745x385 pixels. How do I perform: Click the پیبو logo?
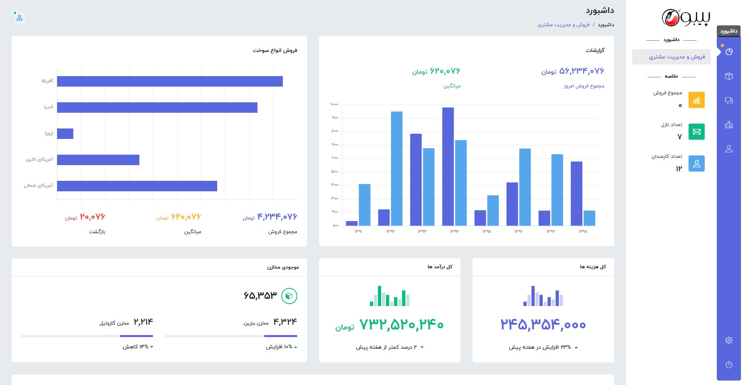point(686,18)
